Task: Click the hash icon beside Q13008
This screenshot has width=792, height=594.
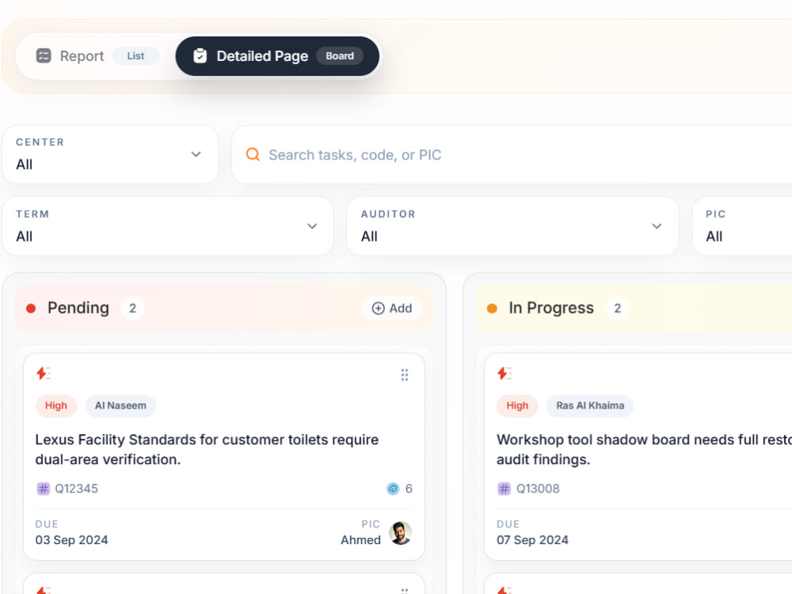Action: pos(504,489)
